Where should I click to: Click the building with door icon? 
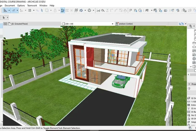click(155, 10)
